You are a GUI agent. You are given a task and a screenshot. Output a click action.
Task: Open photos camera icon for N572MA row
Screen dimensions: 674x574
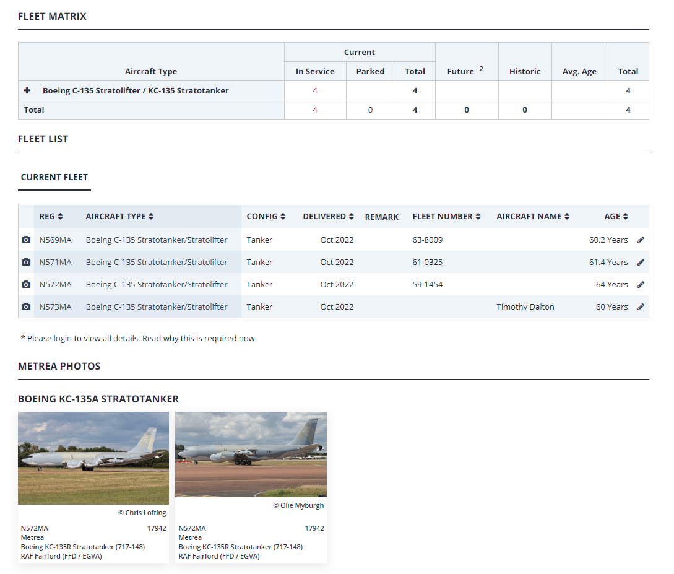pos(26,285)
